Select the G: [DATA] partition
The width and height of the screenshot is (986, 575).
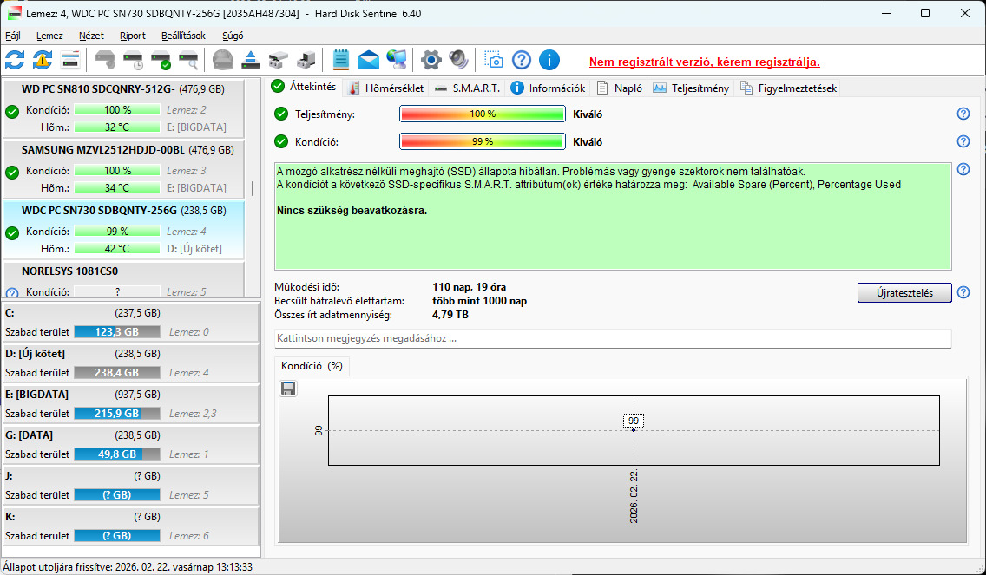click(x=131, y=445)
